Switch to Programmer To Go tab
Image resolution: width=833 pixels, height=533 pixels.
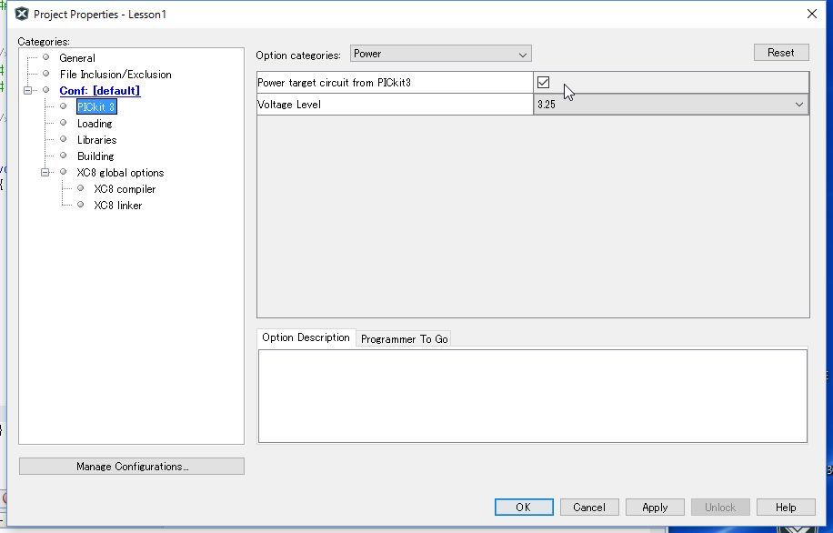(405, 339)
